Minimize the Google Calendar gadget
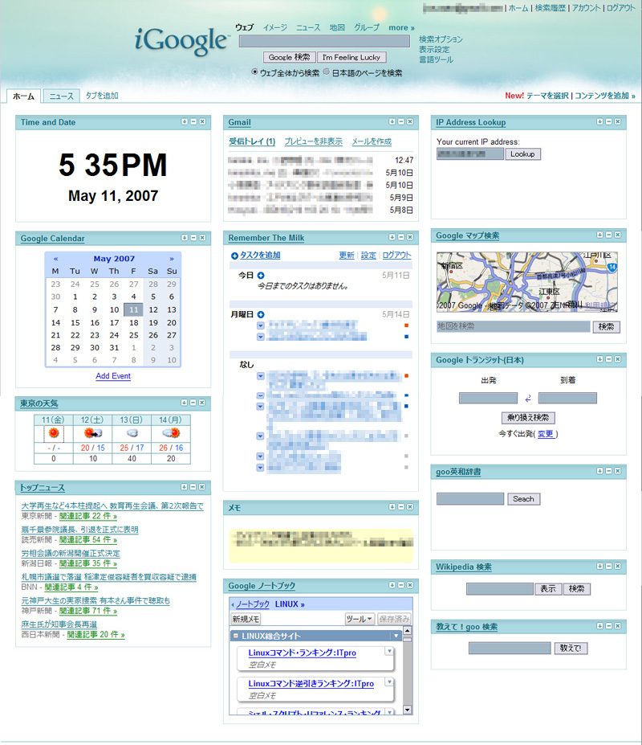The width and height of the screenshot is (642, 745). coord(193,238)
